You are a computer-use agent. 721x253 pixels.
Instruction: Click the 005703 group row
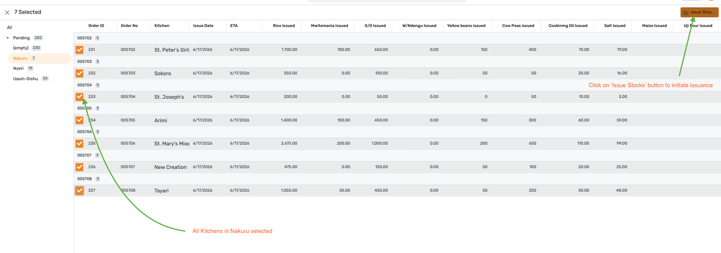coord(397,62)
